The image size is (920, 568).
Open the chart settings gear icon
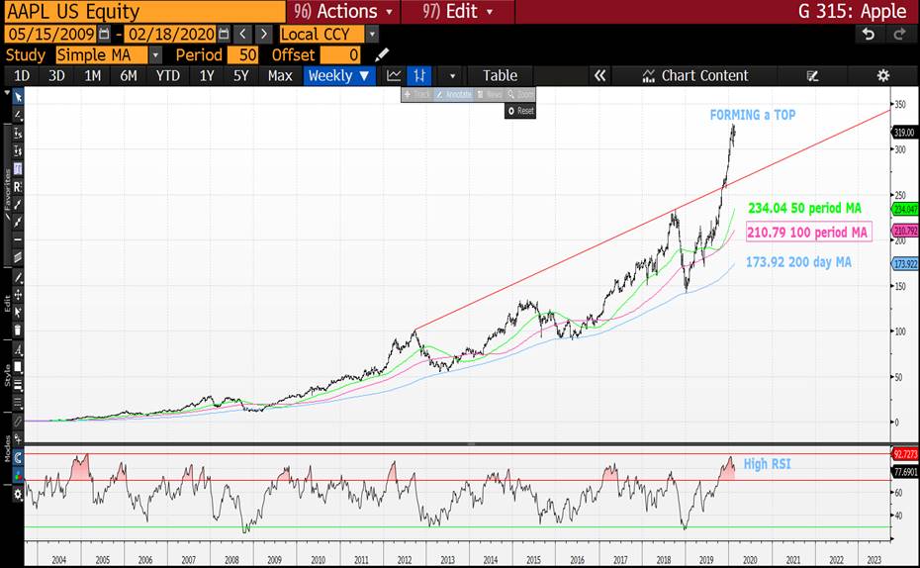(882, 75)
